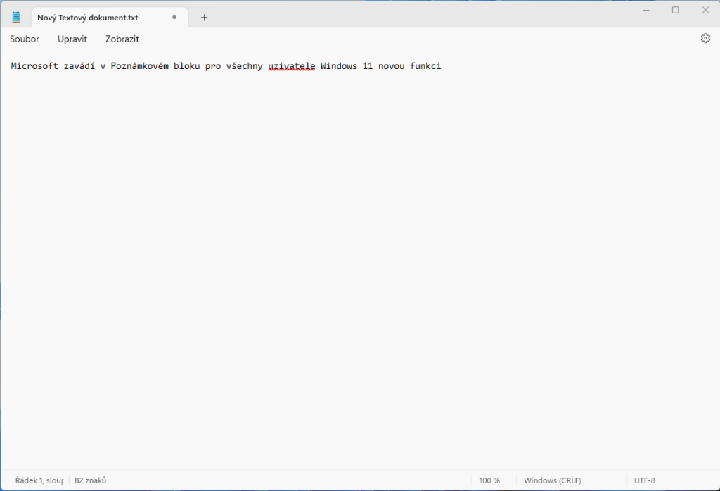
Task: Open the Upravit menu
Action: pyautogui.click(x=72, y=39)
